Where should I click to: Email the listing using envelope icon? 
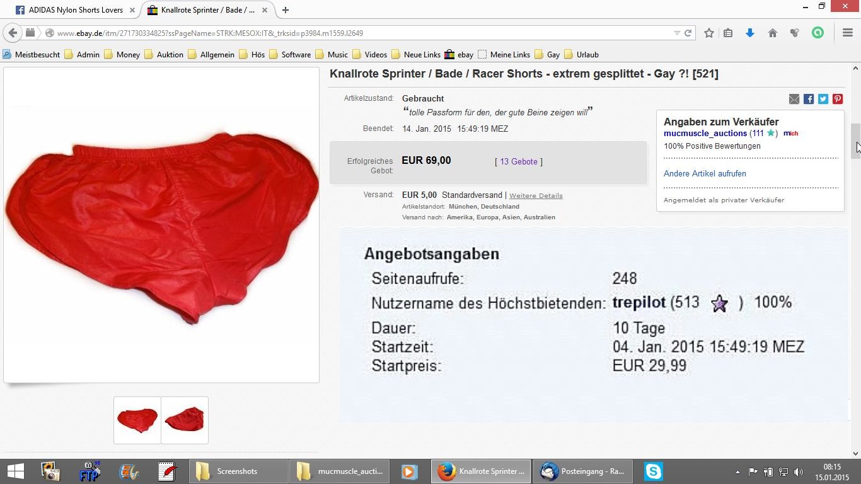(x=794, y=99)
